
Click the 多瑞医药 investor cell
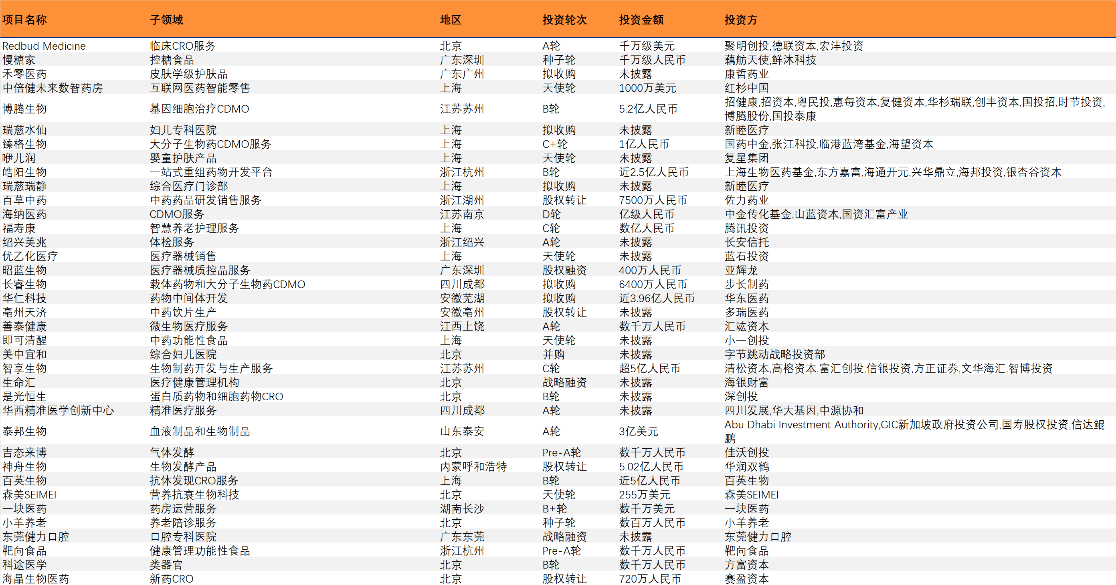(746, 313)
